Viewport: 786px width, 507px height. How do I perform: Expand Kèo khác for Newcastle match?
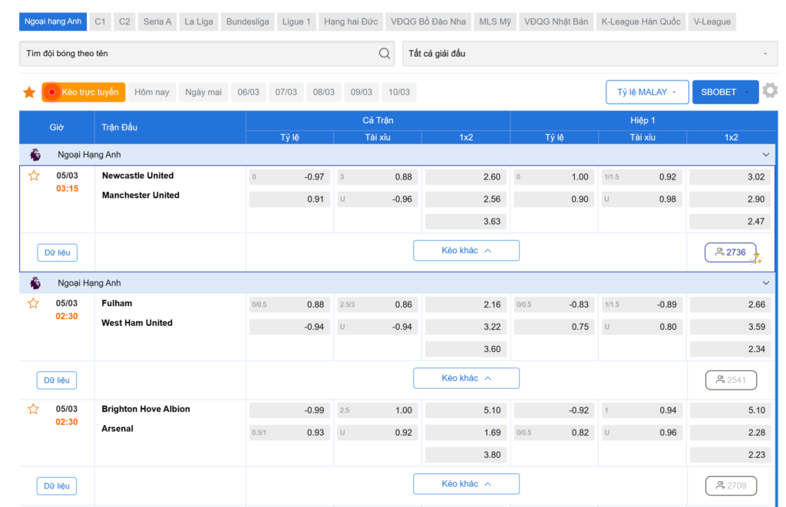tap(466, 251)
